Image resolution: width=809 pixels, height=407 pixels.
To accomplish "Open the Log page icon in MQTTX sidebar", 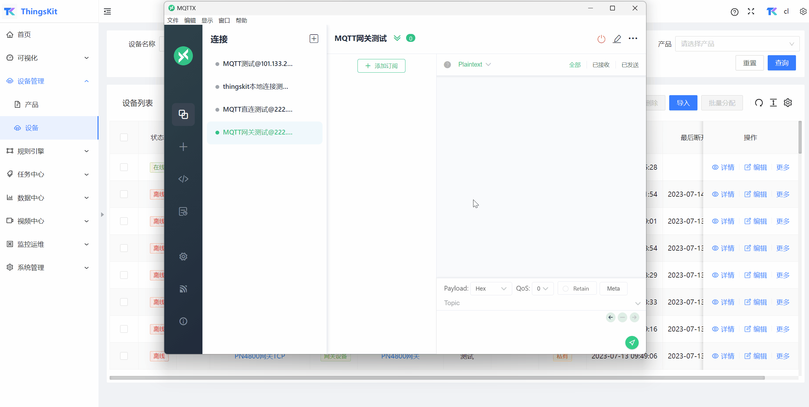I will pyautogui.click(x=183, y=211).
